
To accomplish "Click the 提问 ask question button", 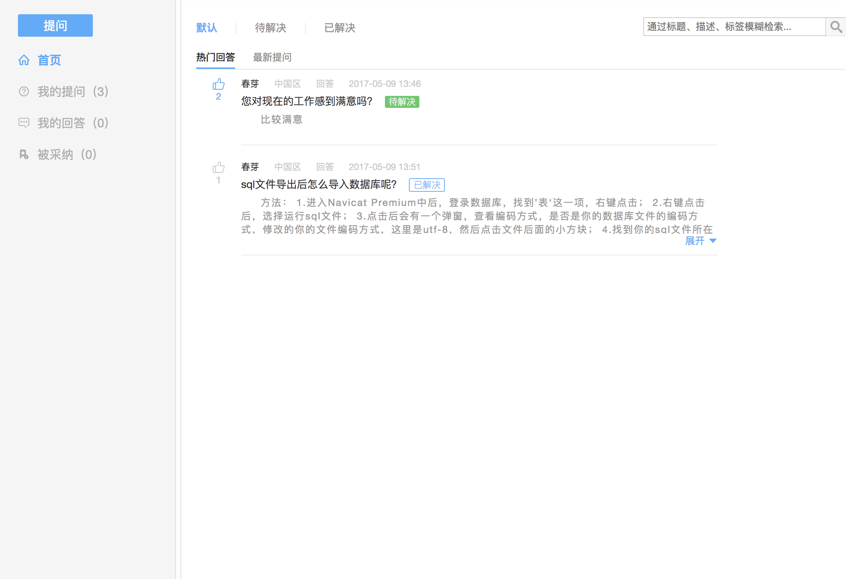I will click(x=55, y=25).
